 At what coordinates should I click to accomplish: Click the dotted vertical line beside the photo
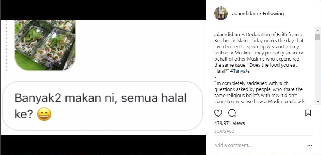(x=6, y=46)
